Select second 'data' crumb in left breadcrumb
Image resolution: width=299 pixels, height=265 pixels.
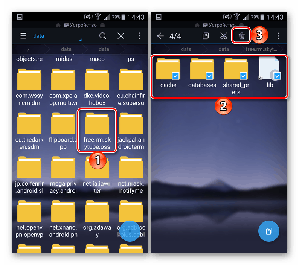pos(104,49)
